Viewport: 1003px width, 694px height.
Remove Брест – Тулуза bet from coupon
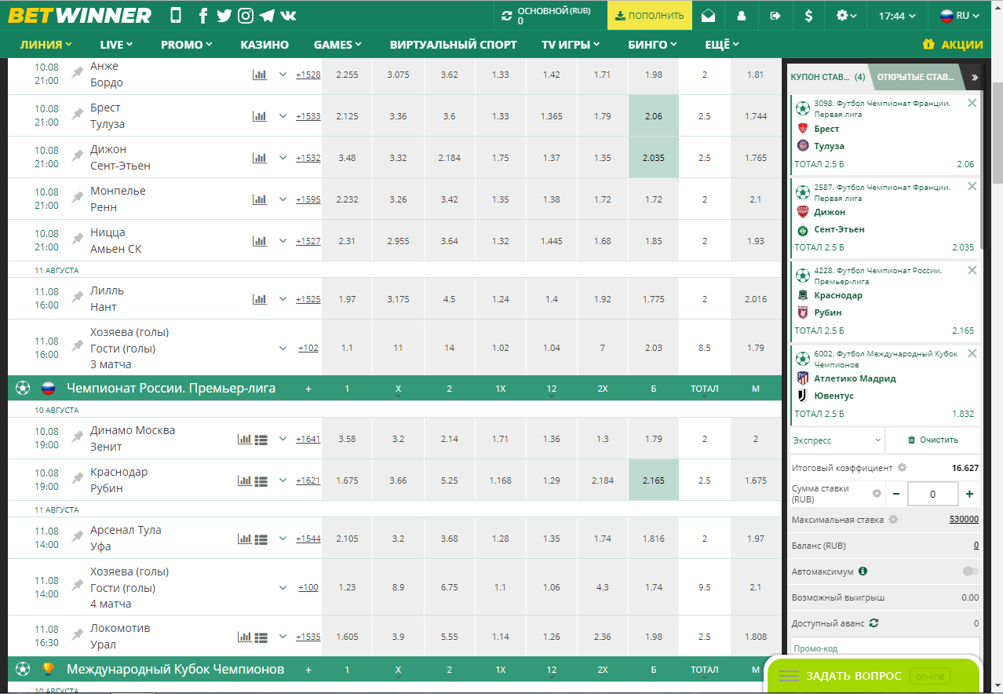coord(972,103)
